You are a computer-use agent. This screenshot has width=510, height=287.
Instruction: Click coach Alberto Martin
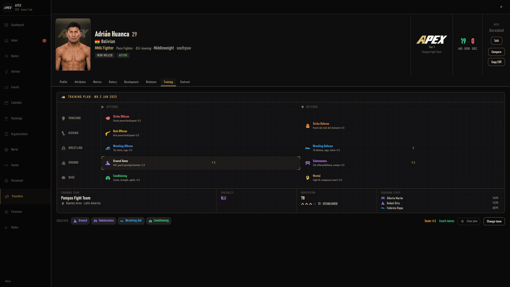click(x=395, y=198)
